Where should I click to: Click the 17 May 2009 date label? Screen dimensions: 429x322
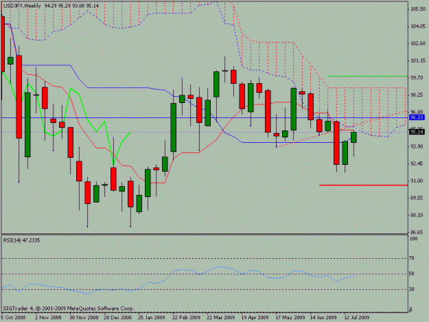coord(290,317)
